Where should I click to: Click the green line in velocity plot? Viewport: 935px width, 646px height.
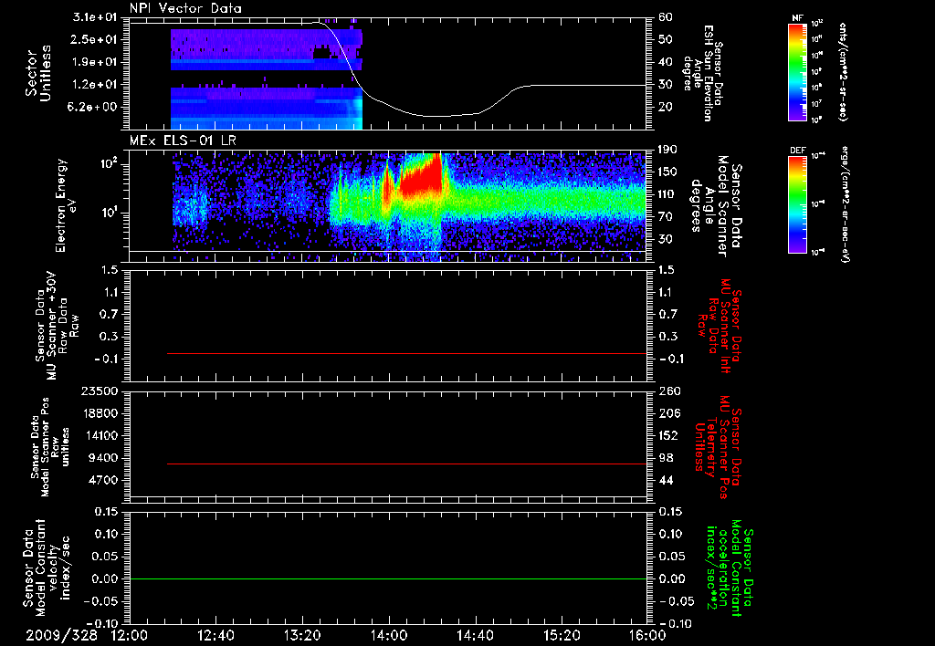click(x=388, y=578)
